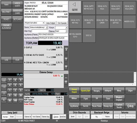Select Normal sales type
The height and width of the screenshot is (123, 137).
tap(5, 117)
